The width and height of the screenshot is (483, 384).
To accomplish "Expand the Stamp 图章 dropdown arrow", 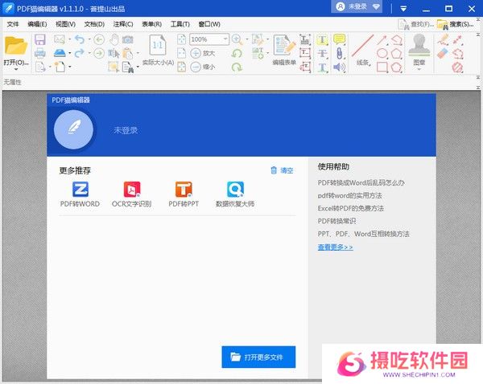I will tap(419, 69).
